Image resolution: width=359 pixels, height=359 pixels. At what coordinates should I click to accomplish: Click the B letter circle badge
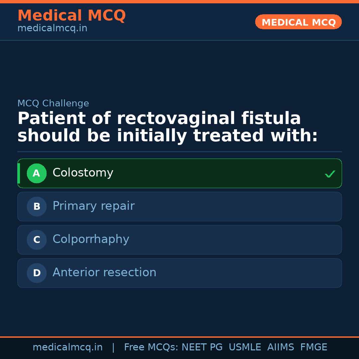[x=37, y=206]
